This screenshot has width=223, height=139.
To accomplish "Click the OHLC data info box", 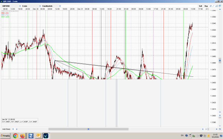I will (20, 121).
